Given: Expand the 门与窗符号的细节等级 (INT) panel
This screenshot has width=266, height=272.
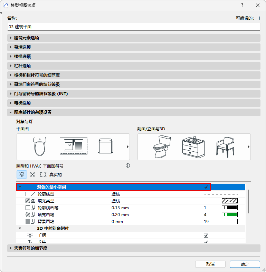Looking at the screenshot, I should pos(134,94).
